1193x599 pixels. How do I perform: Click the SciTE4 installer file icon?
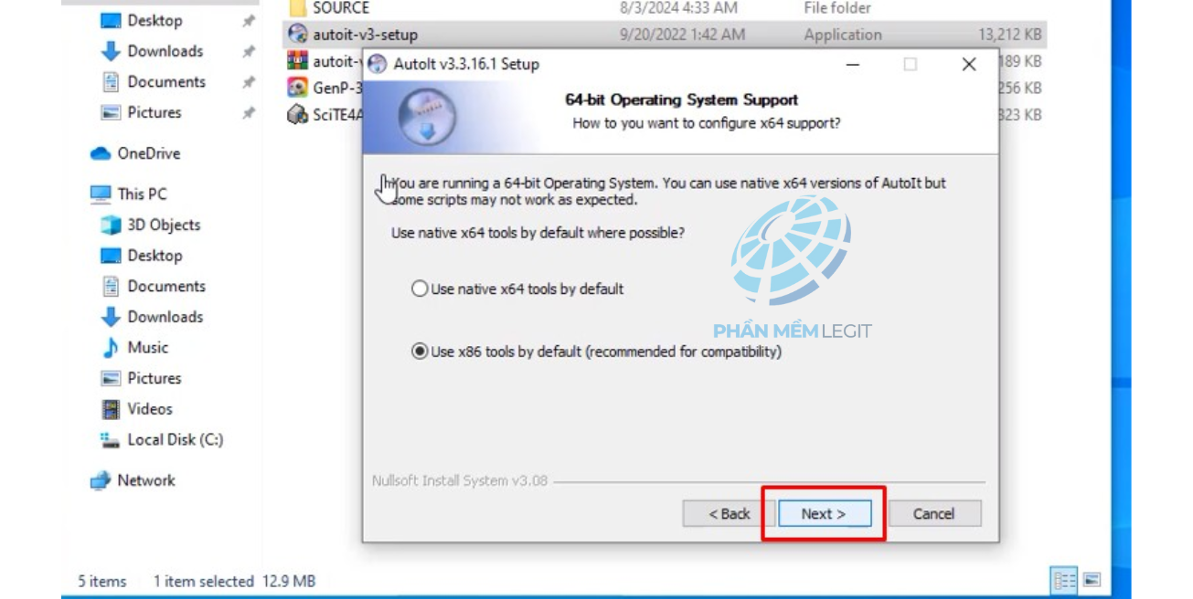[297, 115]
